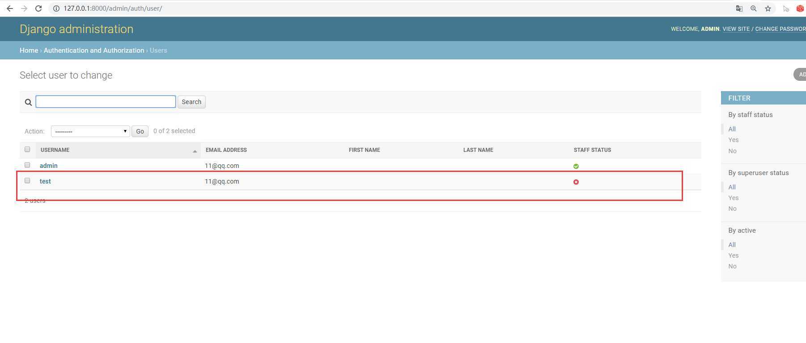Filter superuser status by All
Screen dimensions: 806x343
coord(732,187)
